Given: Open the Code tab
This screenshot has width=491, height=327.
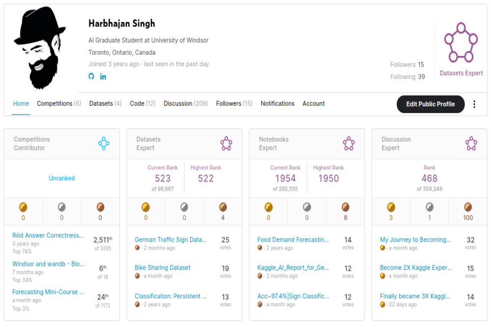Looking at the screenshot, I should pos(142,104).
